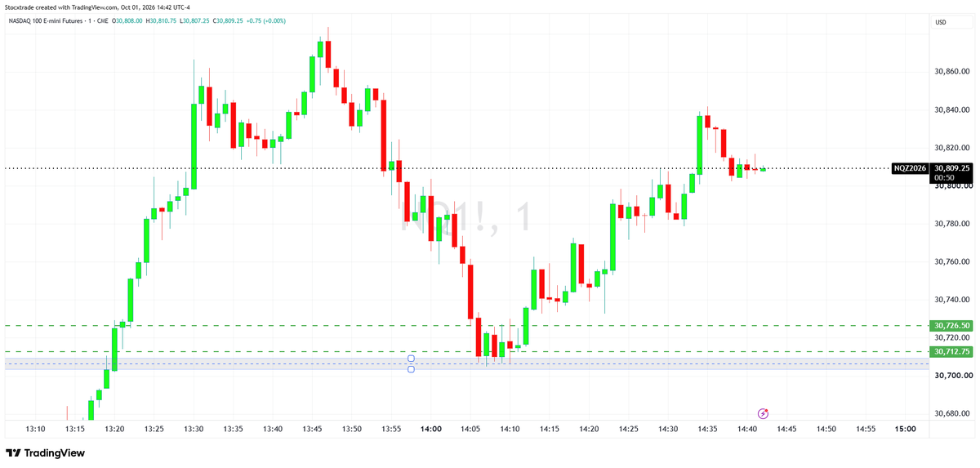Click the 13:20 time axis label
Viewport: 980px width, 468px height.
(115, 429)
